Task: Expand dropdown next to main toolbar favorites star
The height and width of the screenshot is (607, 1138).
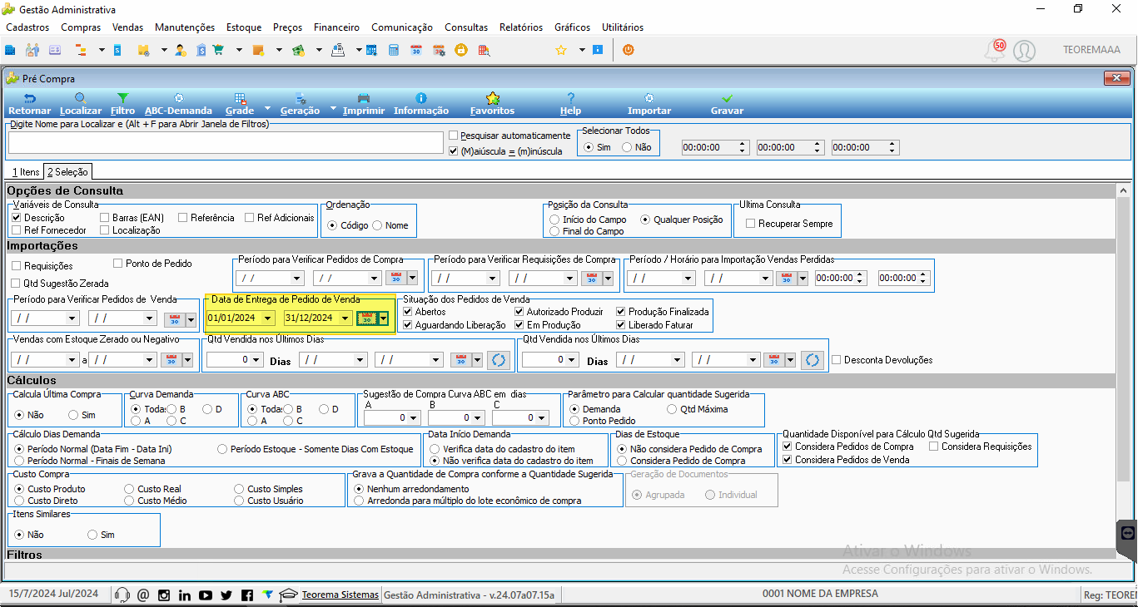Action: (582, 50)
